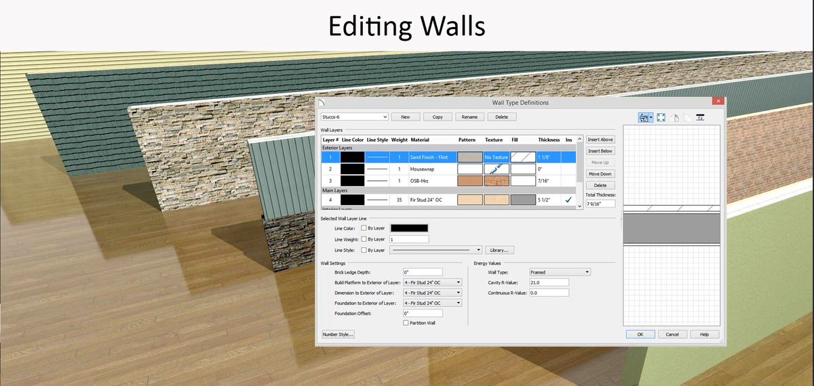Click the Wall Type Definitions title bar icon
The width and height of the screenshot is (814, 386).
(323, 102)
